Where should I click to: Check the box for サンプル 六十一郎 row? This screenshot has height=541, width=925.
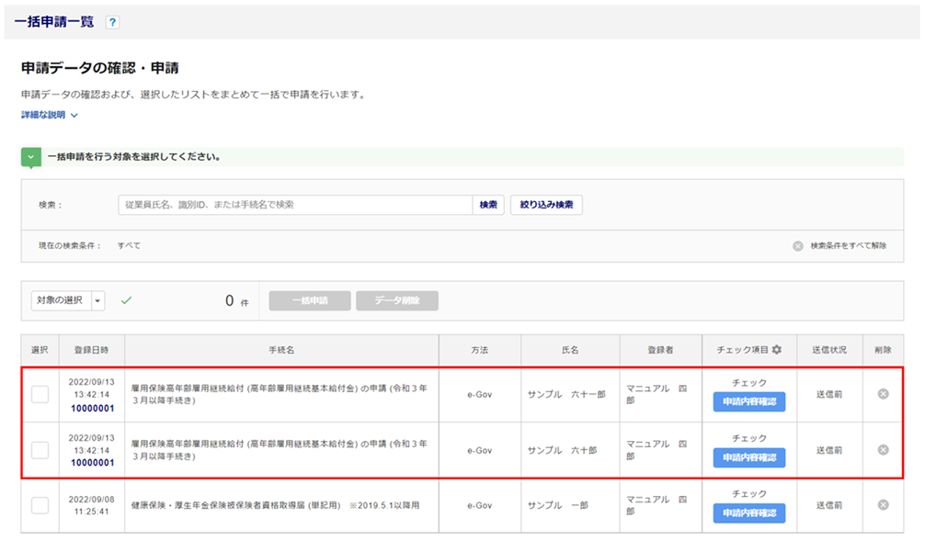(40, 394)
